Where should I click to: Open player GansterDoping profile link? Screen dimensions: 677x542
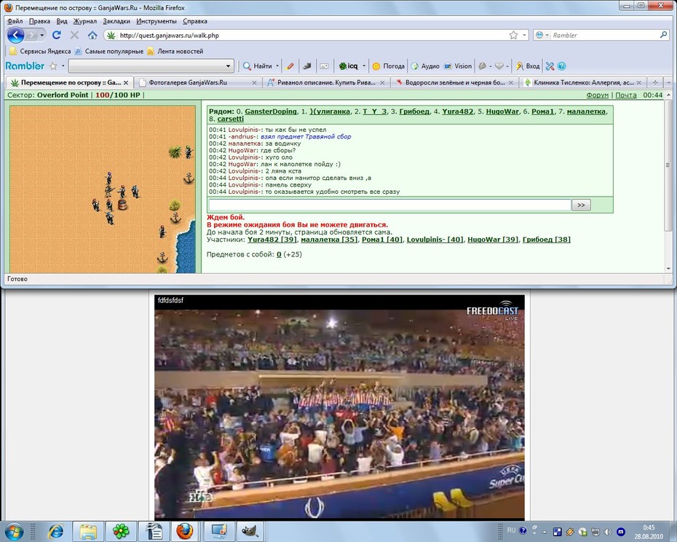point(271,111)
